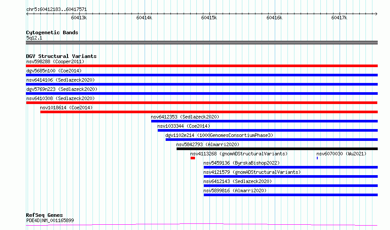Open the dgv5685n100 (Coe2014) variant label

[54, 71]
